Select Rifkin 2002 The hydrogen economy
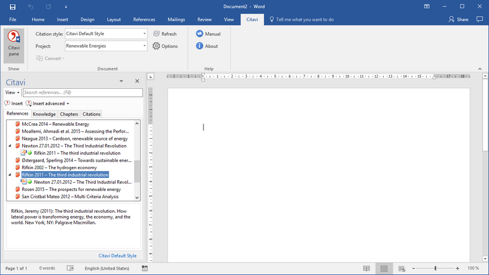Image resolution: width=489 pixels, height=275 pixels. (x=59, y=167)
